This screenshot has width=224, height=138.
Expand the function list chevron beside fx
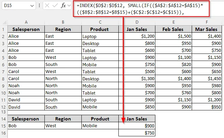point(69,6)
